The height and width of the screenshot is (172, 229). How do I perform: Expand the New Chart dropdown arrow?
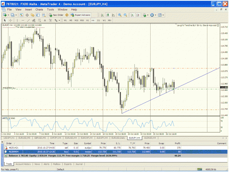[8, 15]
